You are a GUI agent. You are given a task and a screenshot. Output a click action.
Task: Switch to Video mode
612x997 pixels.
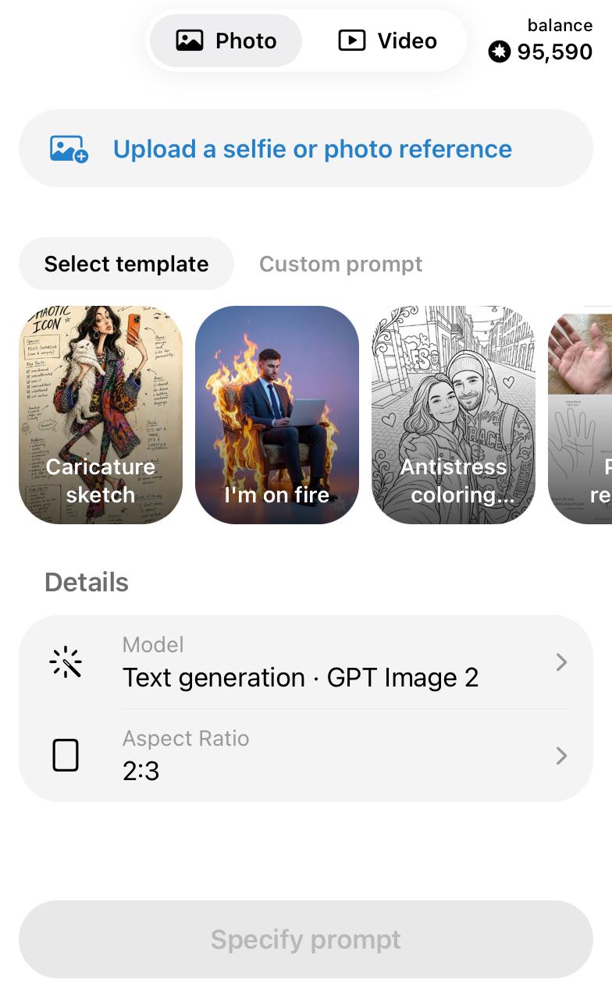[387, 41]
